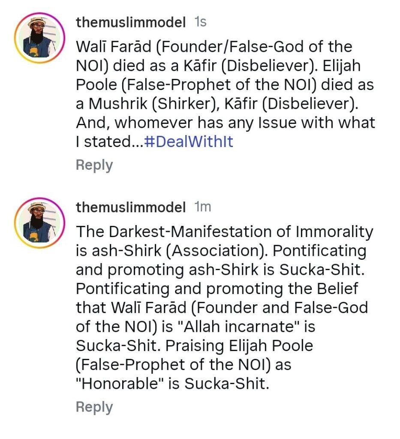Viewport: 400px width, 439px height.
Task: Open themuslimmodel profile from the 1s comment
Action: [x=131, y=23]
